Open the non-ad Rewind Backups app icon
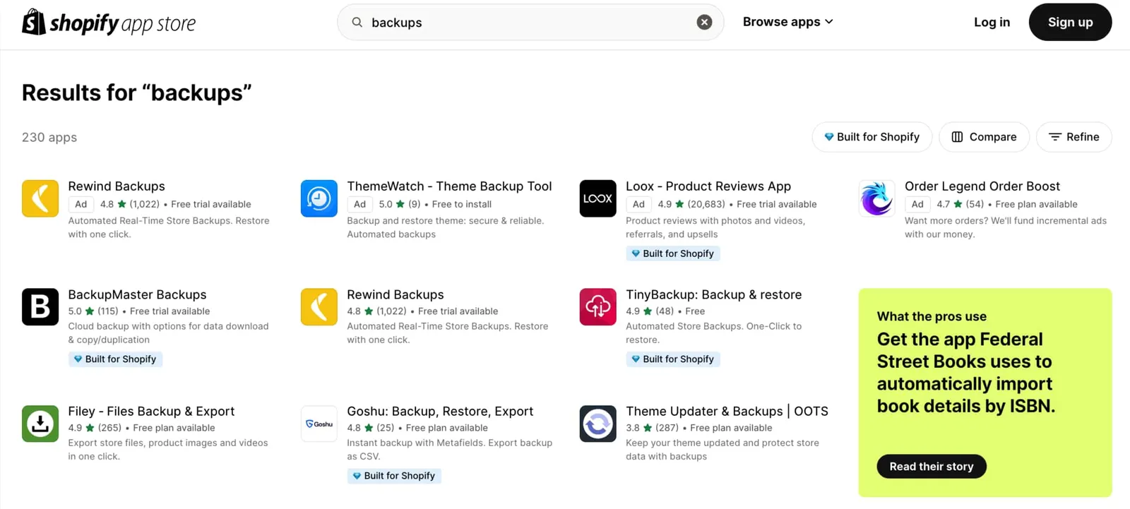The image size is (1130, 509). tap(319, 306)
